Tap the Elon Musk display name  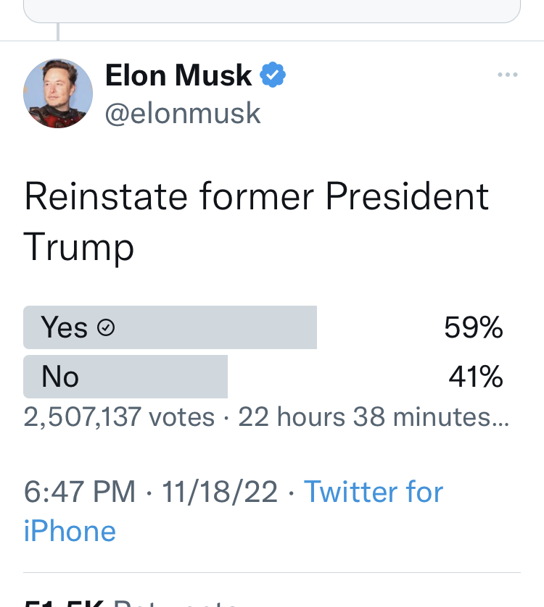click(178, 75)
